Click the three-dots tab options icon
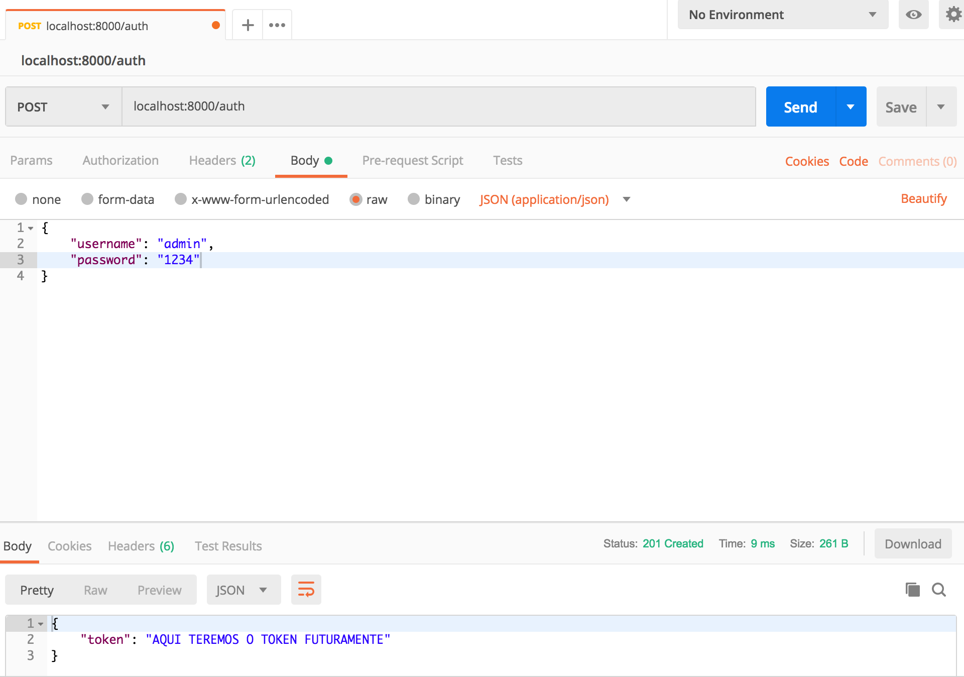This screenshot has width=964, height=677. click(277, 25)
